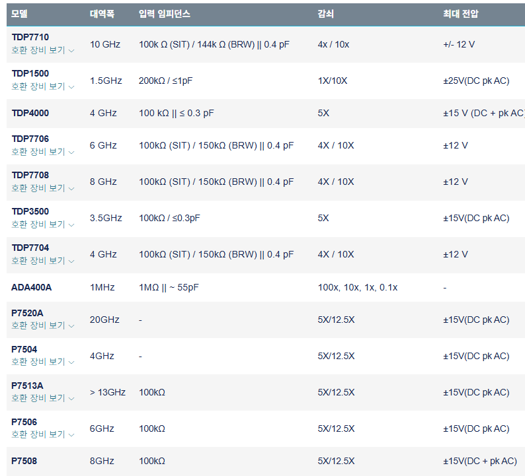The width and height of the screenshot is (525, 476).
Task: Open the TDP7708 model link
Action: pos(30,175)
